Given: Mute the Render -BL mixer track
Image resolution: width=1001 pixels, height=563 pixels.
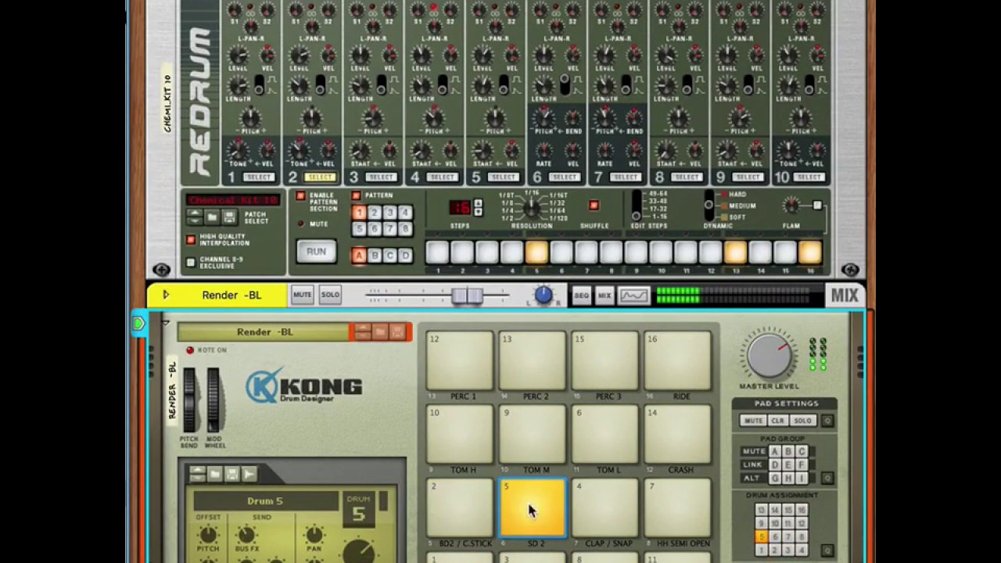Looking at the screenshot, I should tap(302, 295).
